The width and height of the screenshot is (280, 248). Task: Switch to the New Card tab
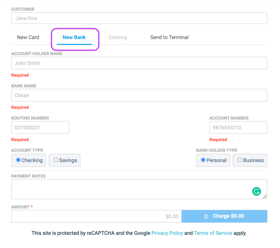coord(28,37)
